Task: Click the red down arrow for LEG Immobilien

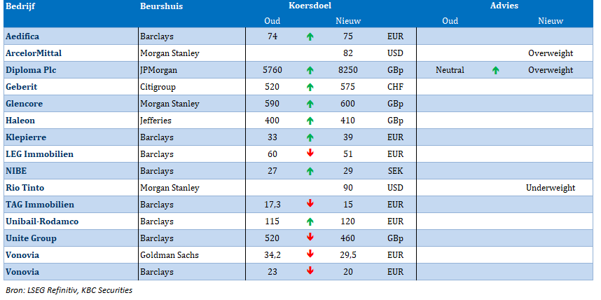Action: pos(310,153)
